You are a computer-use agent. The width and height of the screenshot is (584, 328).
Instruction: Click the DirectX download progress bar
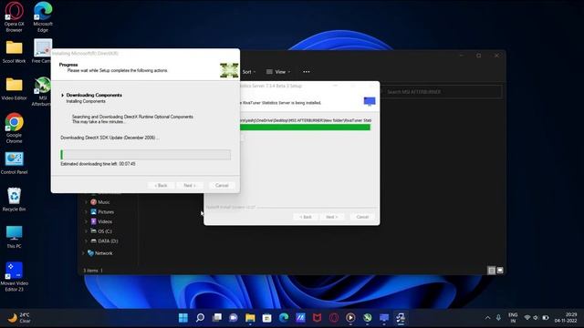click(x=146, y=154)
